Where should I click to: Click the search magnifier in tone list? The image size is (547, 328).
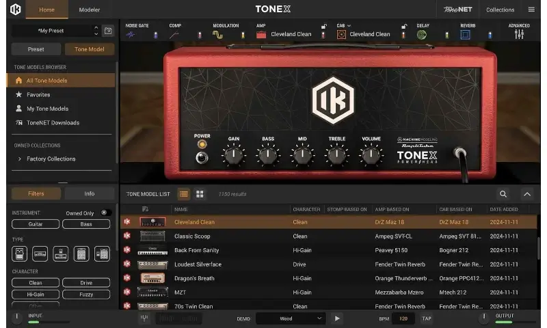pyautogui.click(x=503, y=194)
